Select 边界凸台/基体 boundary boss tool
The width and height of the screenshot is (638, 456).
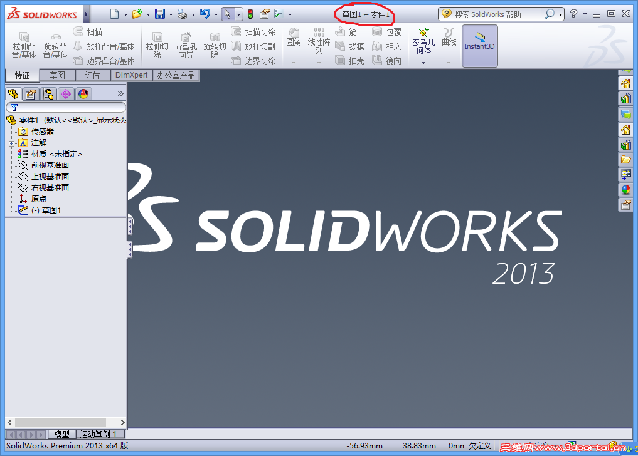point(104,61)
